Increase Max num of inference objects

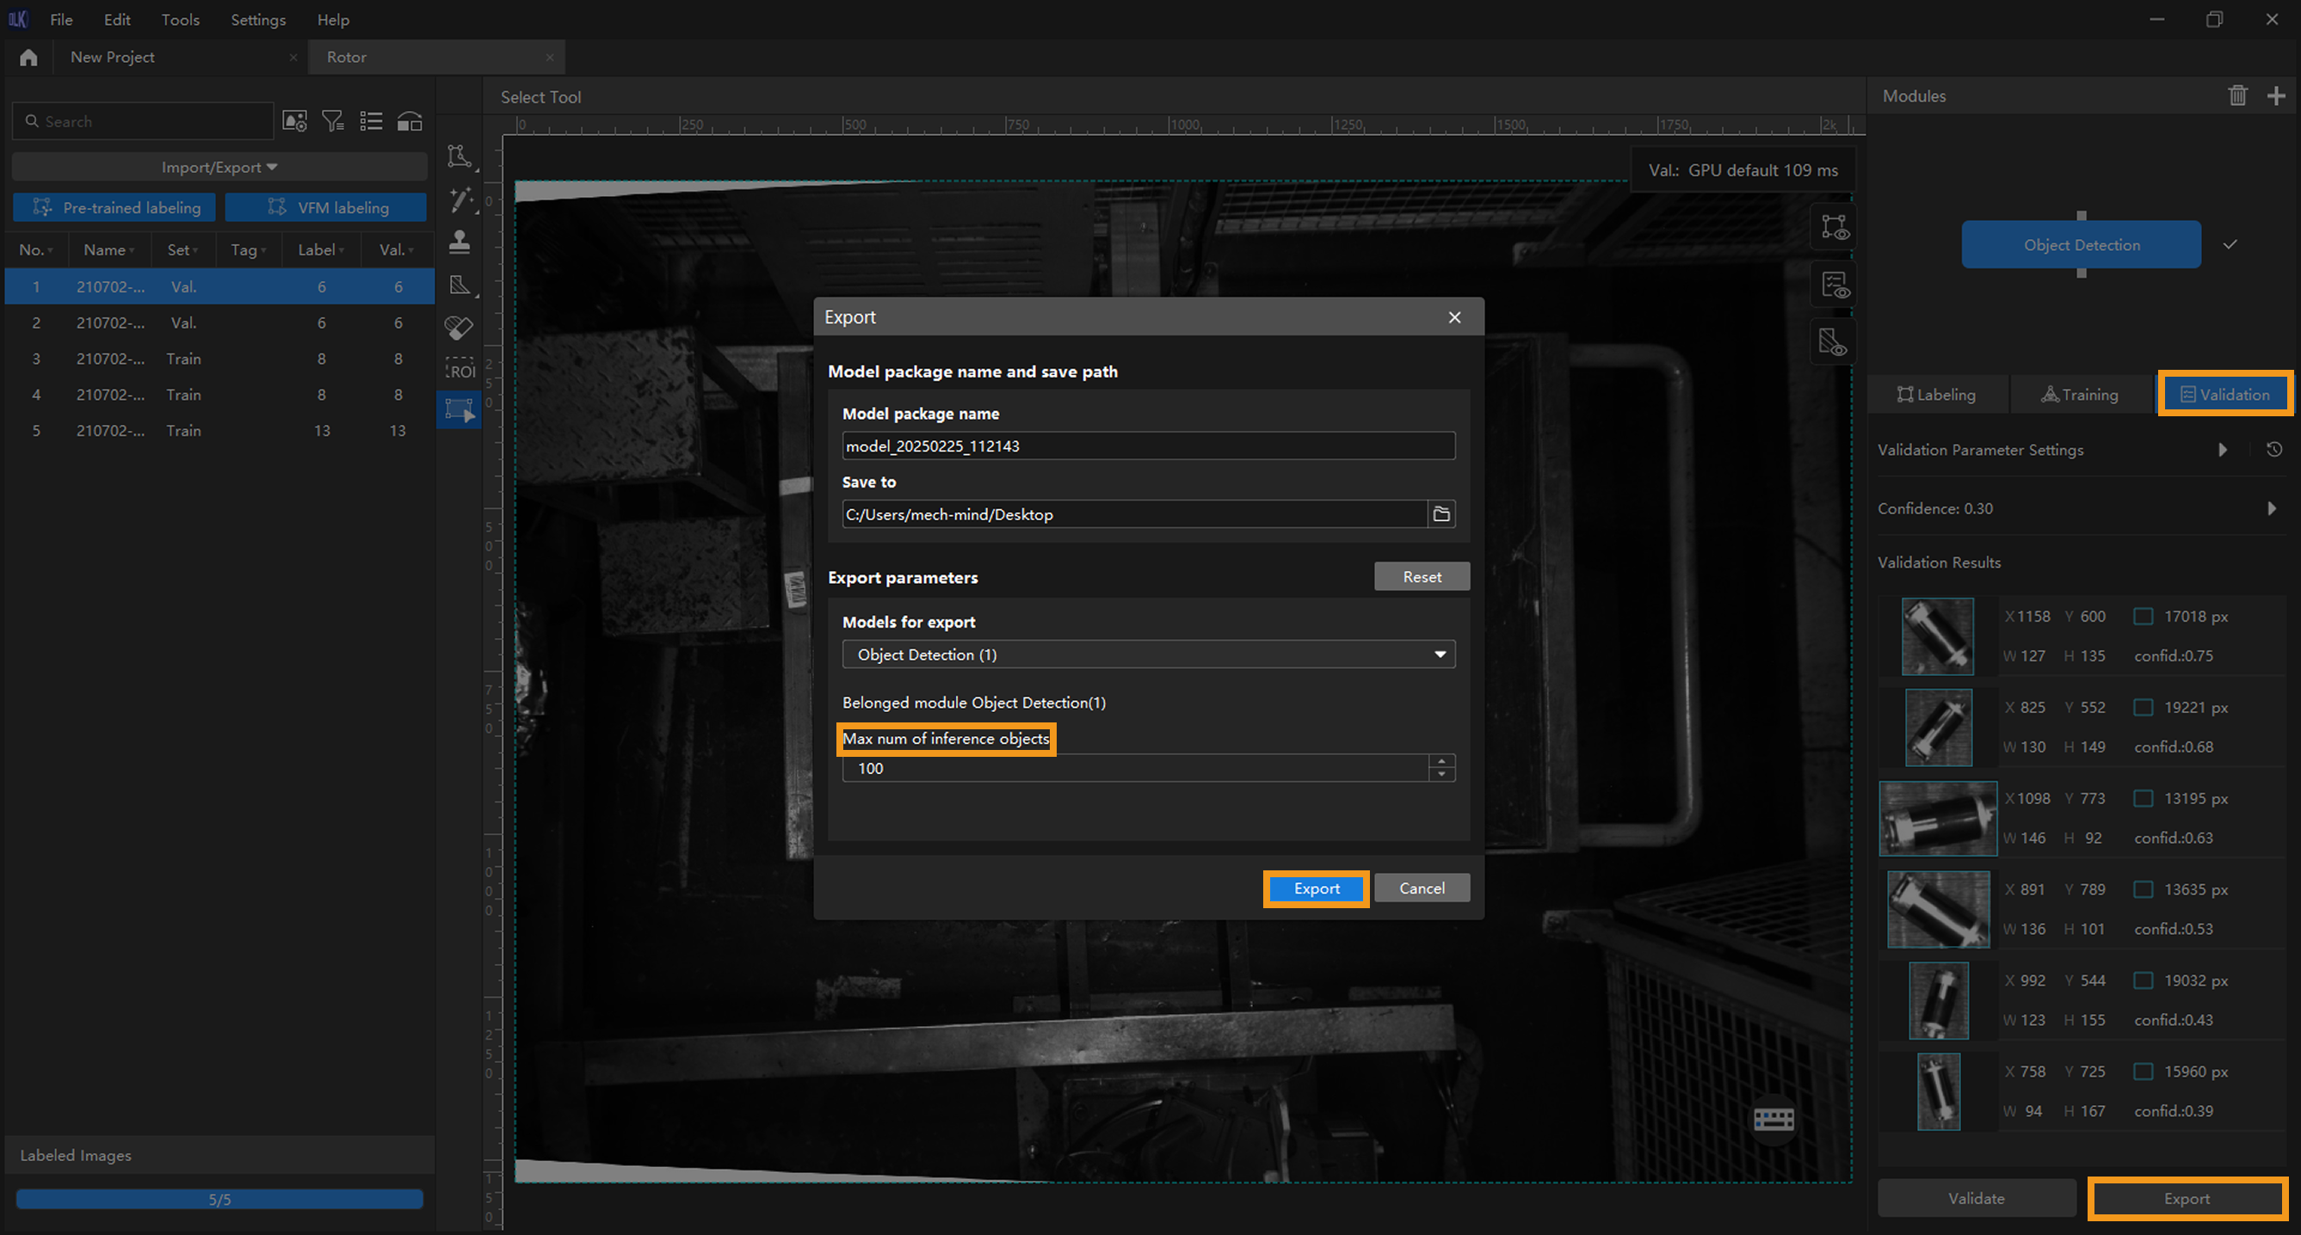tap(1441, 762)
